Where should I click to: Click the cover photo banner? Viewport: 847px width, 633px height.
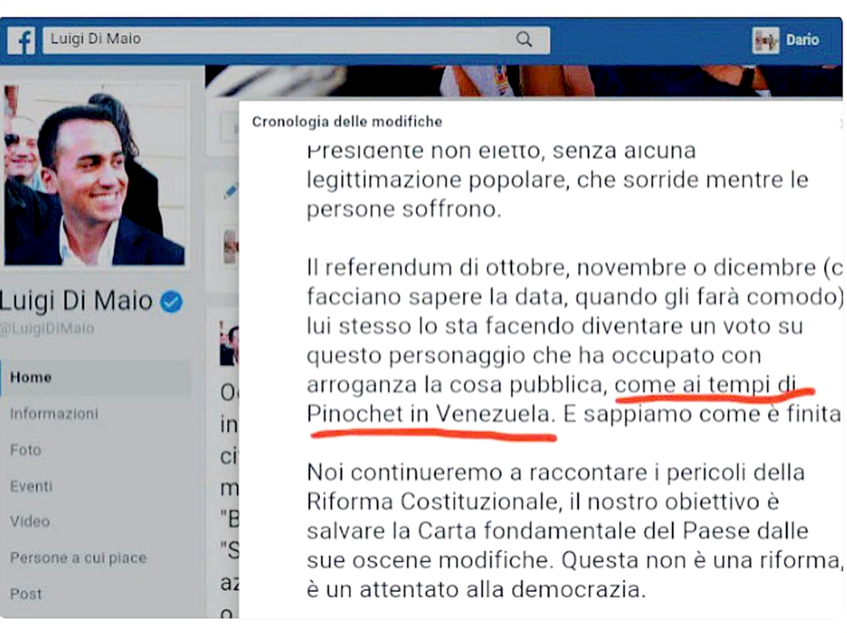coord(523,81)
